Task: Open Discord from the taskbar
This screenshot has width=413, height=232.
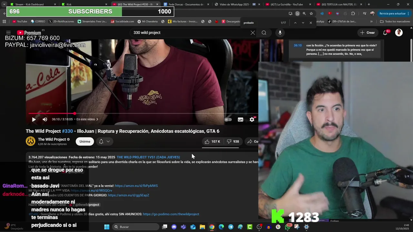Action: tap(174, 227)
